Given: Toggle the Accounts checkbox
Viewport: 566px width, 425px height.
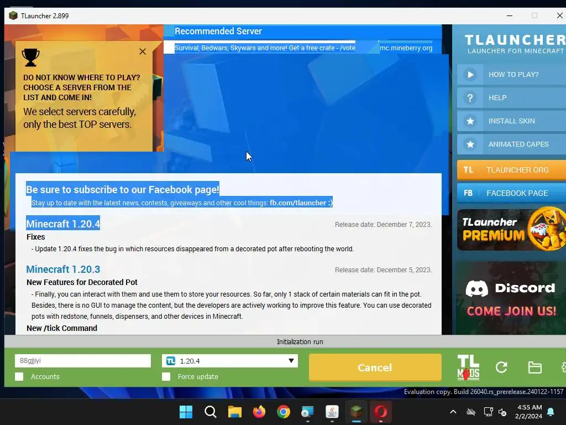Looking at the screenshot, I should [x=19, y=376].
